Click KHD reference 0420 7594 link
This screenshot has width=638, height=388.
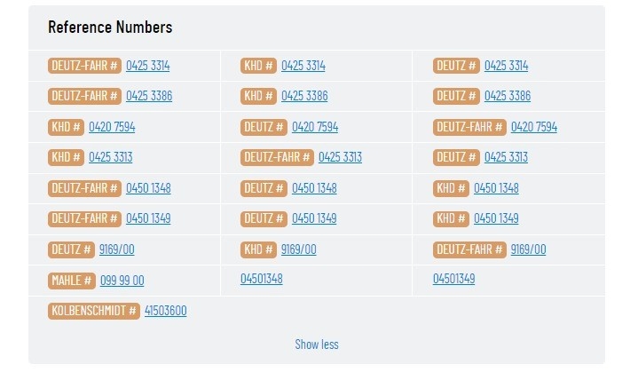(x=112, y=127)
